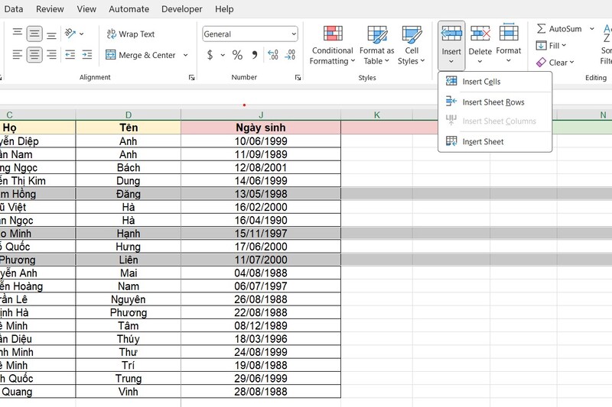Select column J header

tap(261, 115)
